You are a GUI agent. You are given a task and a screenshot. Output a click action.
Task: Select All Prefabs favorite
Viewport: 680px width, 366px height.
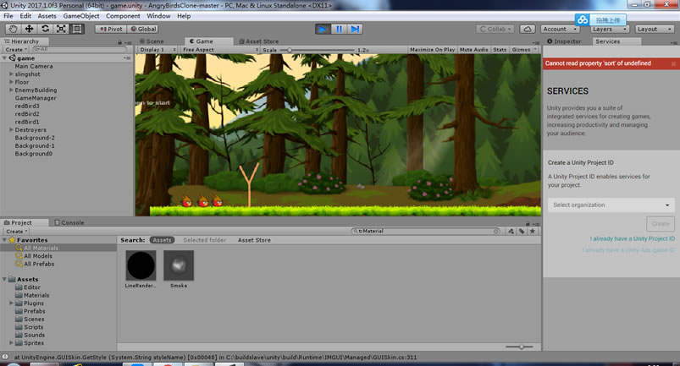click(x=39, y=264)
